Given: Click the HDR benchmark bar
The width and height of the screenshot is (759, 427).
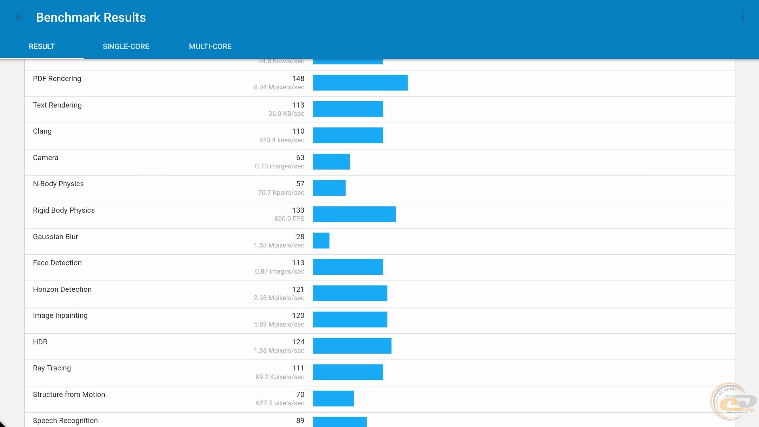Looking at the screenshot, I should [x=352, y=346].
